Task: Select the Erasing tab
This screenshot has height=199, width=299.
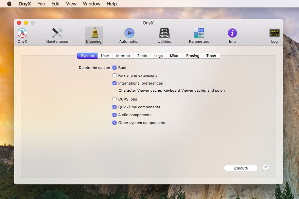Action: coord(193,56)
